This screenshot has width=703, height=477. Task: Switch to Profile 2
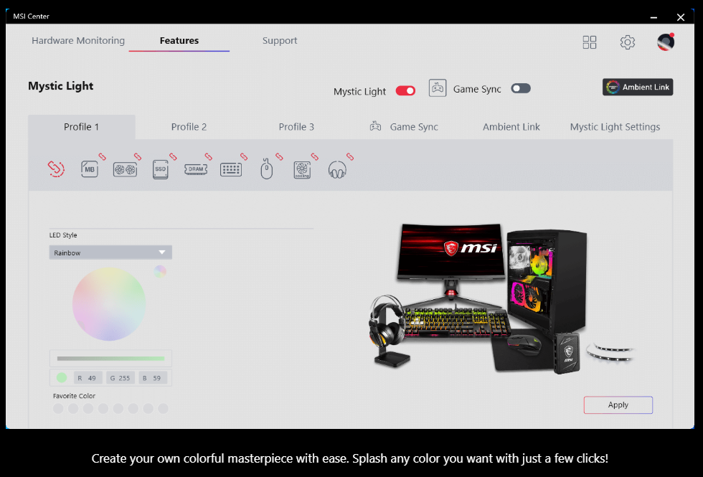(189, 127)
